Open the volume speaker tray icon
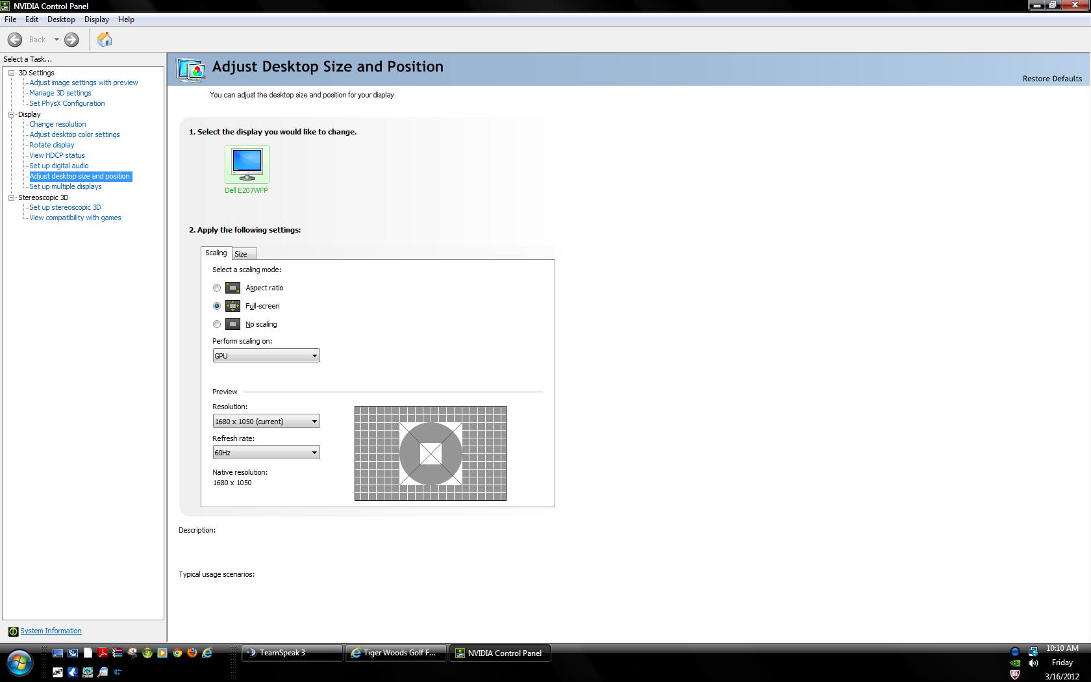The width and height of the screenshot is (1091, 682). [1033, 663]
